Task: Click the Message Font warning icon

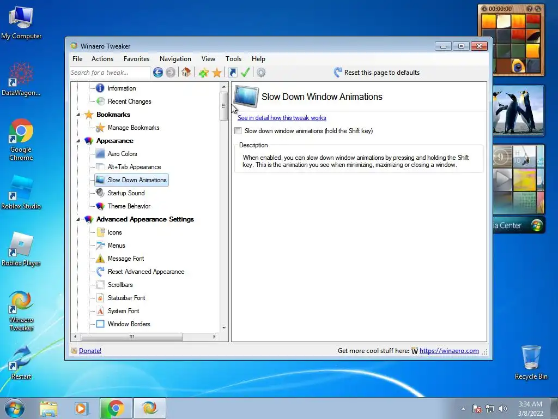Action: coord(100,258)
